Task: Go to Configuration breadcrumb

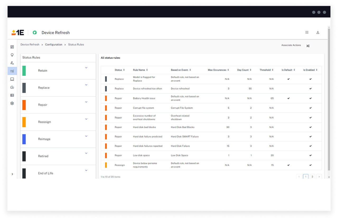Action: pos(54,45)
